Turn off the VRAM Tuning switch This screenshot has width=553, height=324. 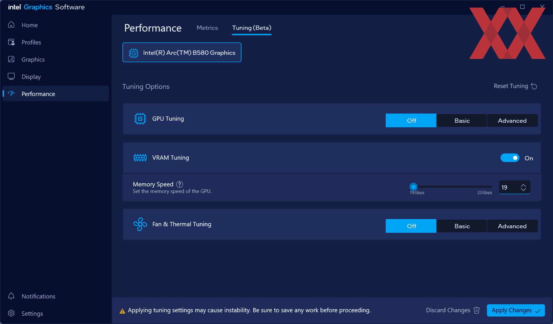click(510, 158)
